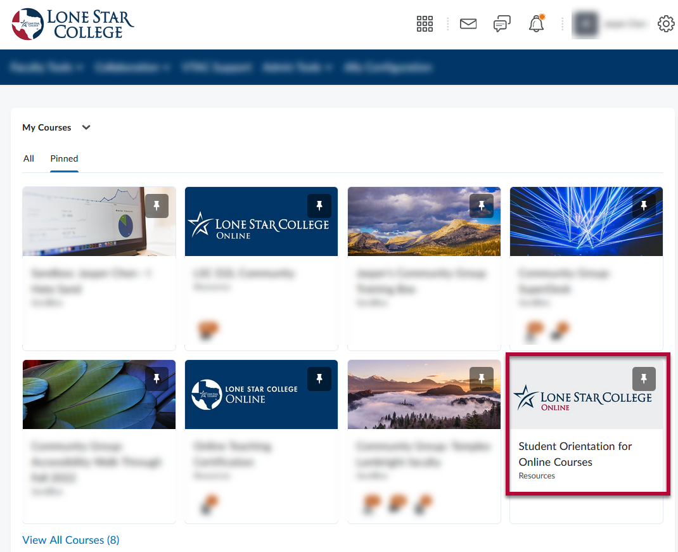This screenshot has width=678, height=552.
Task: Click the Student Orientation course banner image
Action: [586, 394]
